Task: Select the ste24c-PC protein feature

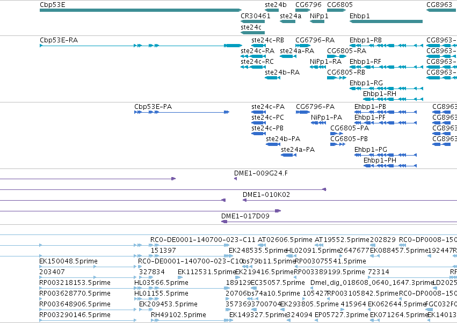Action: click(258, 123)
